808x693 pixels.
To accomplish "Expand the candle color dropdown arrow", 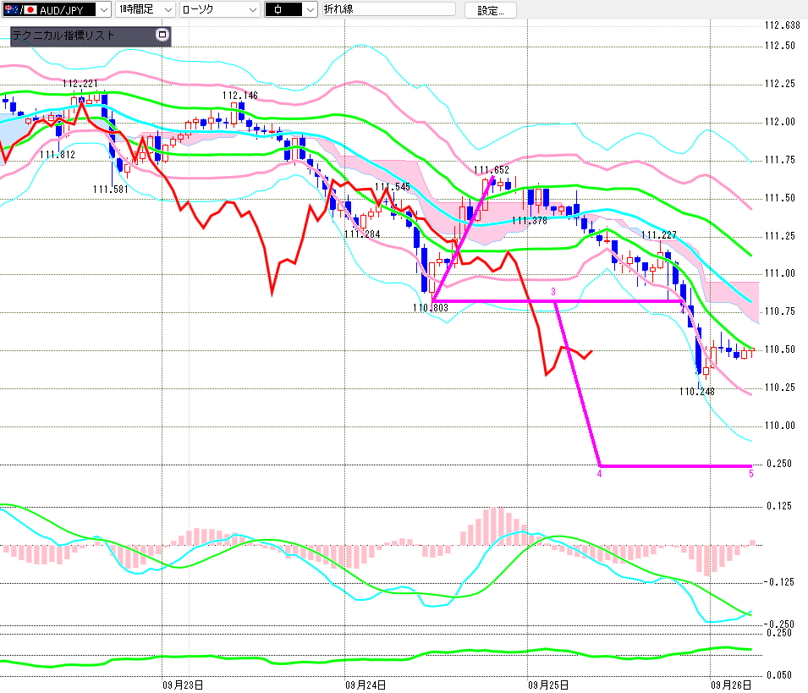I will click(x=311, y=9).
